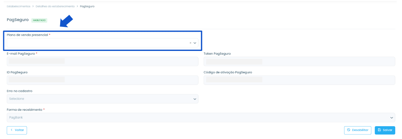Viewport: 402px width, 139px height.
Task: Disable integration with Desabilitar button
Action: (358, 130)
